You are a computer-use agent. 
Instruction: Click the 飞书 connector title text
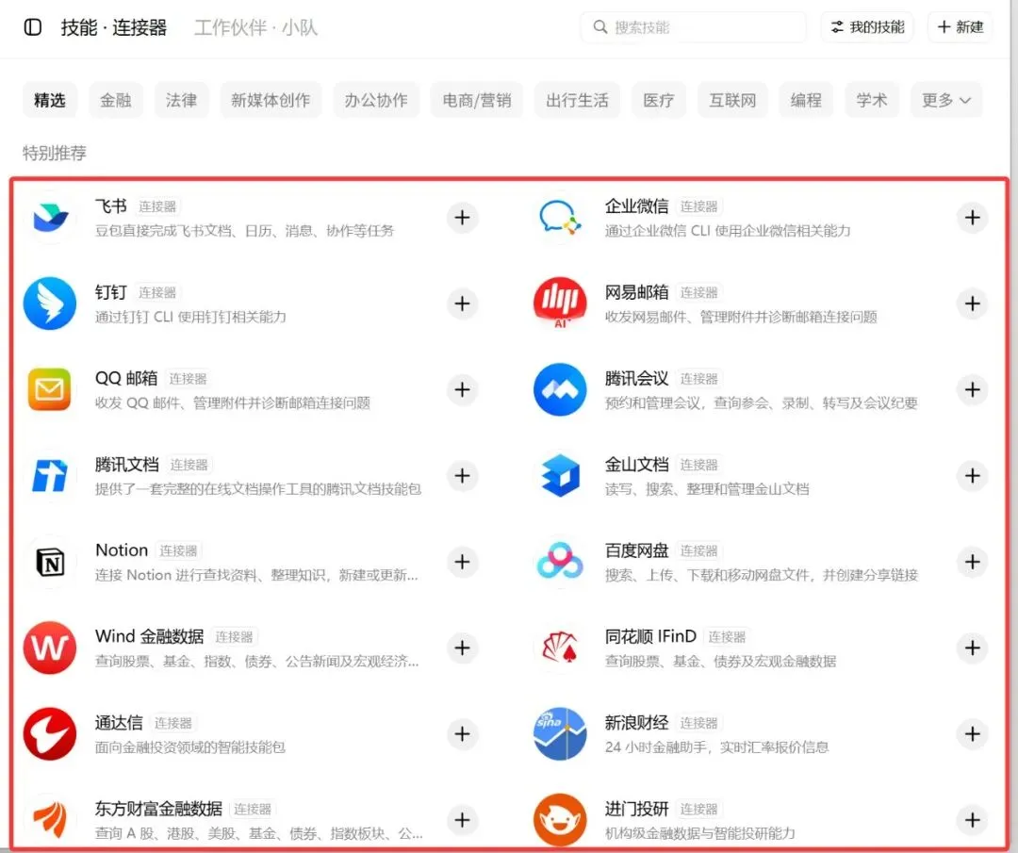point(111,206)
